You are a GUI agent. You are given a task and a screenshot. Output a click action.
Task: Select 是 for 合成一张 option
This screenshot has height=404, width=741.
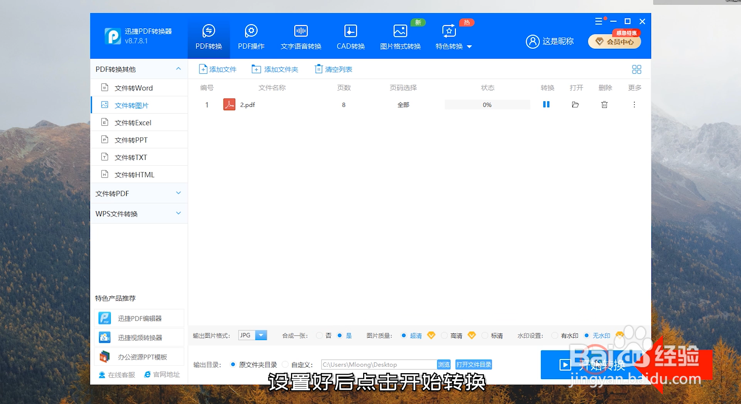[x=340, y=335]
